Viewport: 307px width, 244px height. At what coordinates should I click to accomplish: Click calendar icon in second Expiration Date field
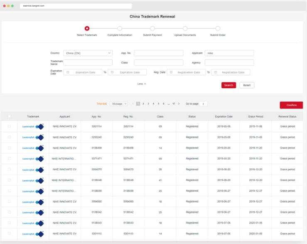[112, 72]
